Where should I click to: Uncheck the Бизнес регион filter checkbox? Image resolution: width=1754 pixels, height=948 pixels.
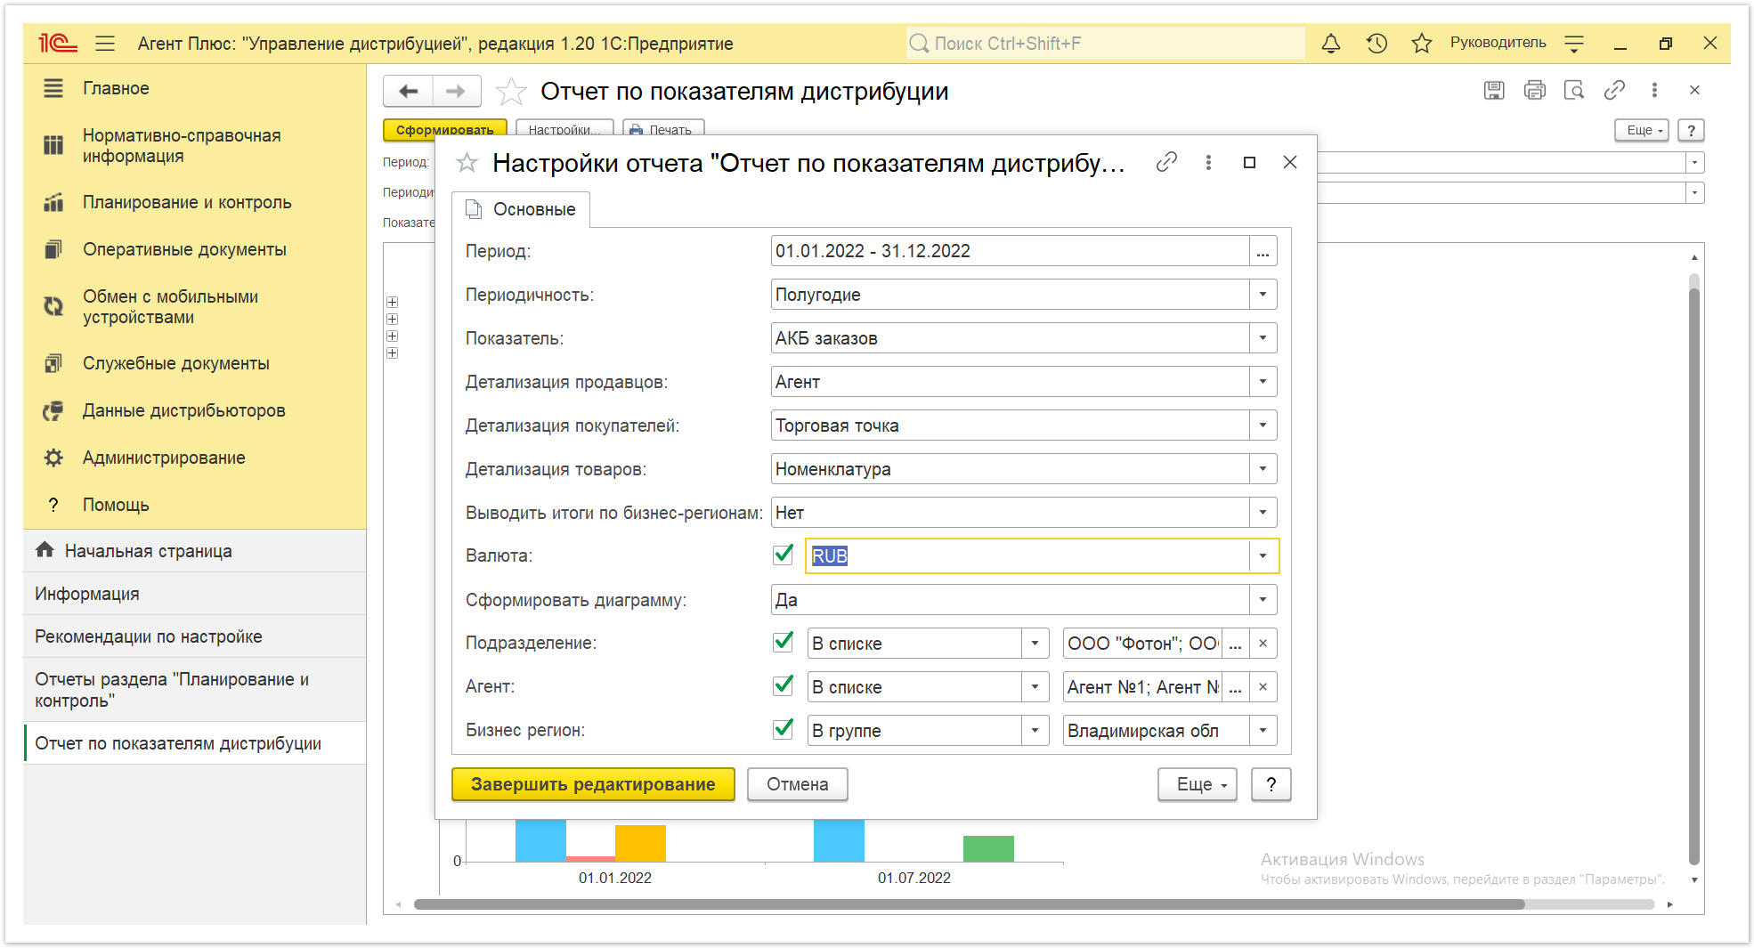click(784, 729)
